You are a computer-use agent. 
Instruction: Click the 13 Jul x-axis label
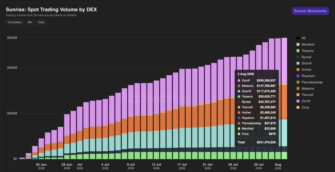coord(156,166)
